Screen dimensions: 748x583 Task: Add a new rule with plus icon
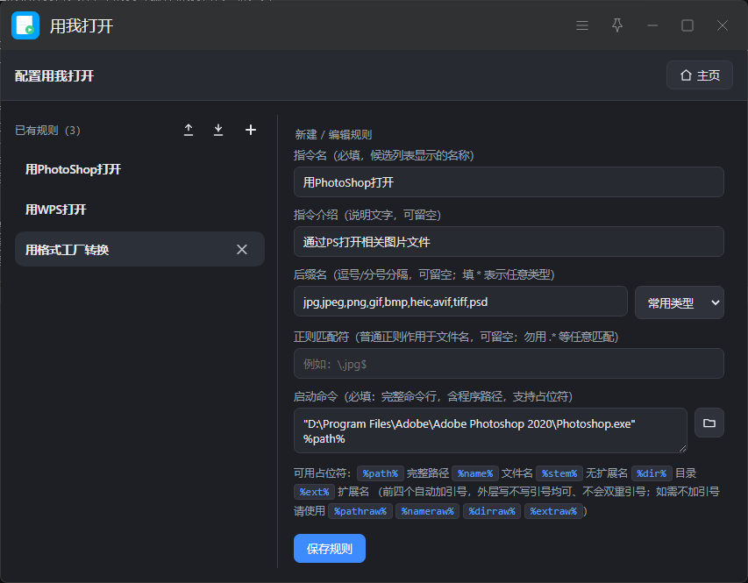[251, 130]
